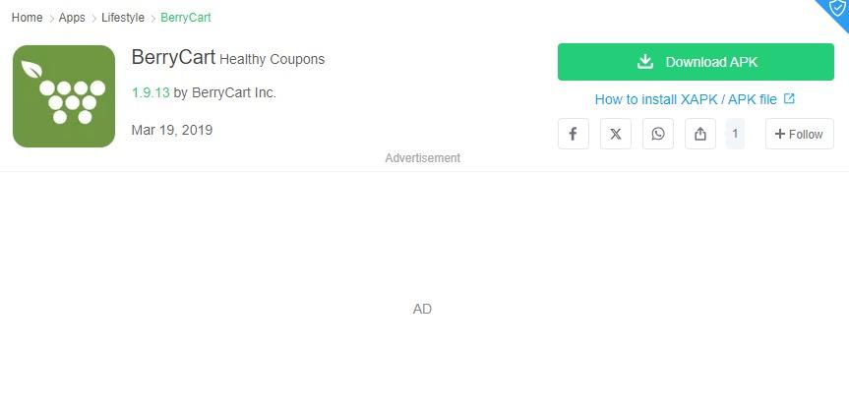Open the generic share icon button

click(x=700, y=134)
